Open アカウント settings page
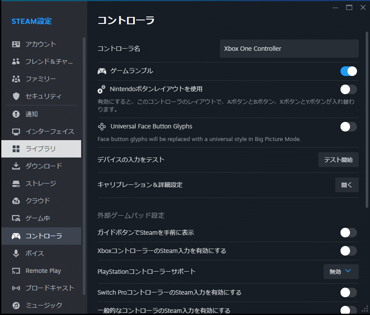 (x=41, y=44)
